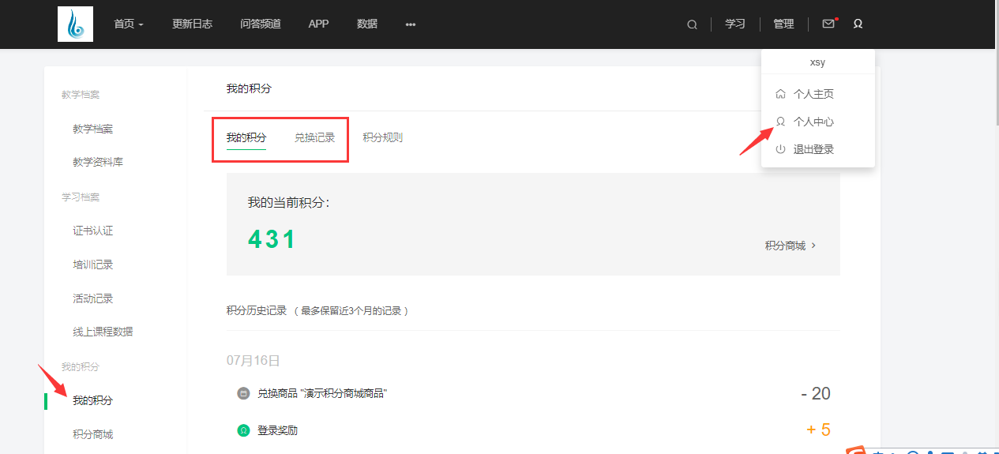Image resolution: width=999 pixels, height=454 pixels.
Task: Open 活动记录 in the sidebar
Action: click(x=93, y=298)
